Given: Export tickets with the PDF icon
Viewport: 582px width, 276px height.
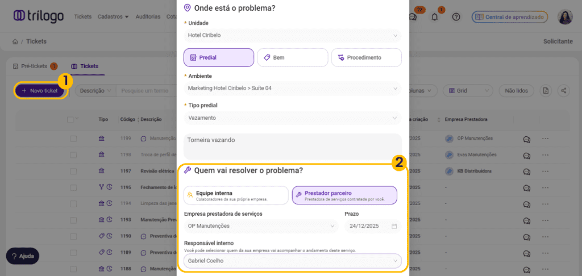Looking at the screenshot, I should pyautogui.click(x=546, y=91).
